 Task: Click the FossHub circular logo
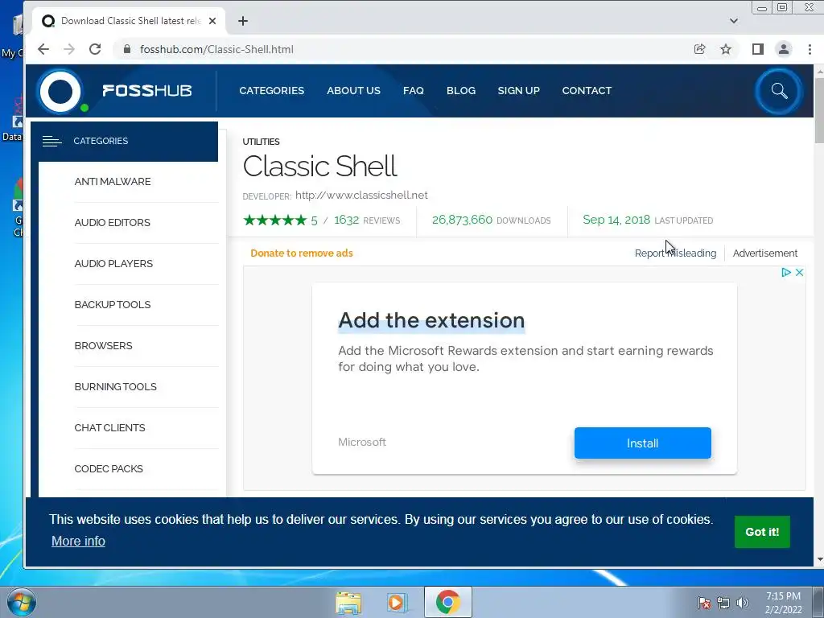(60, 92)
